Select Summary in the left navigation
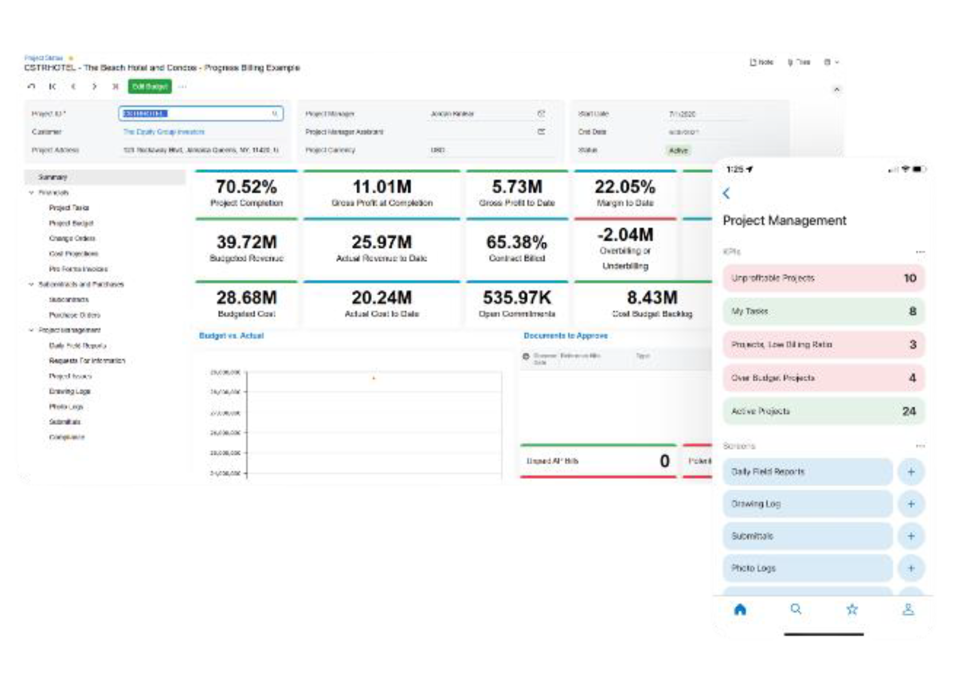 tap(53, 177)
